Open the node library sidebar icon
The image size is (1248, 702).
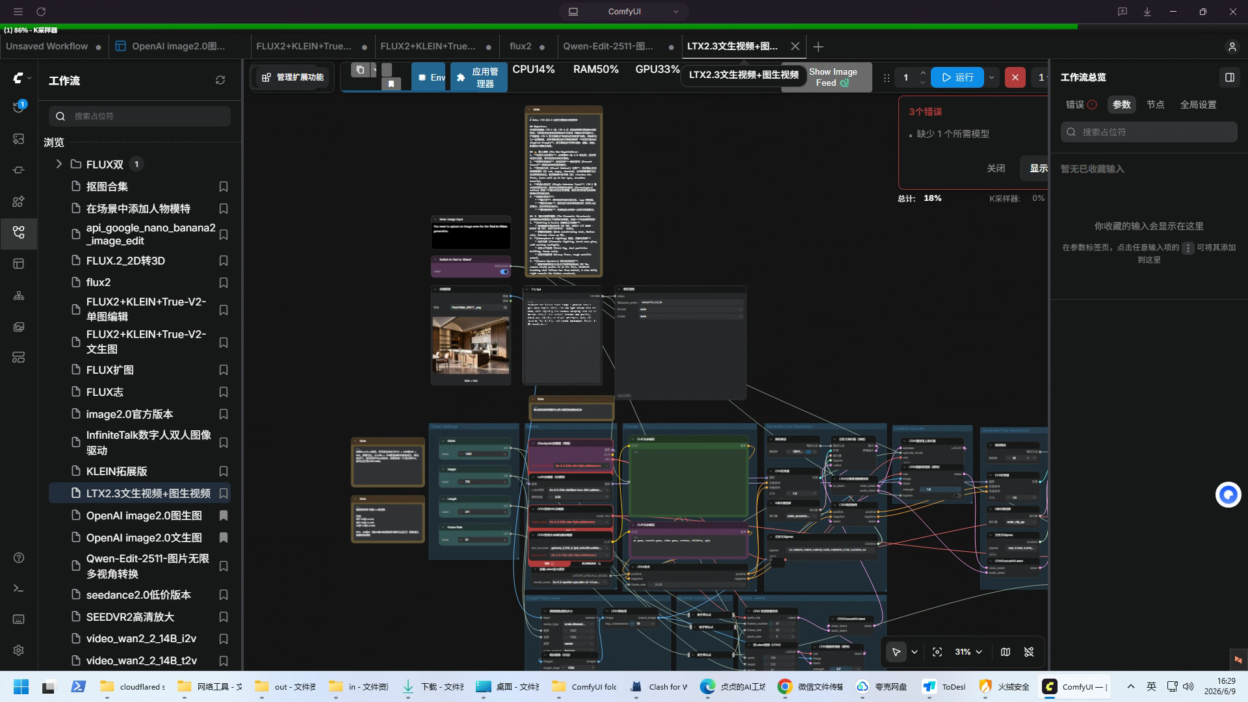click(19, 201)
